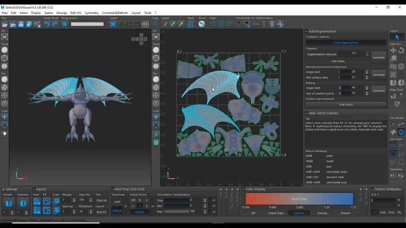The height and width of the screenshot is (228, 406).
Task: Click the first Pack icon in Layout
Action: (37, 201)
